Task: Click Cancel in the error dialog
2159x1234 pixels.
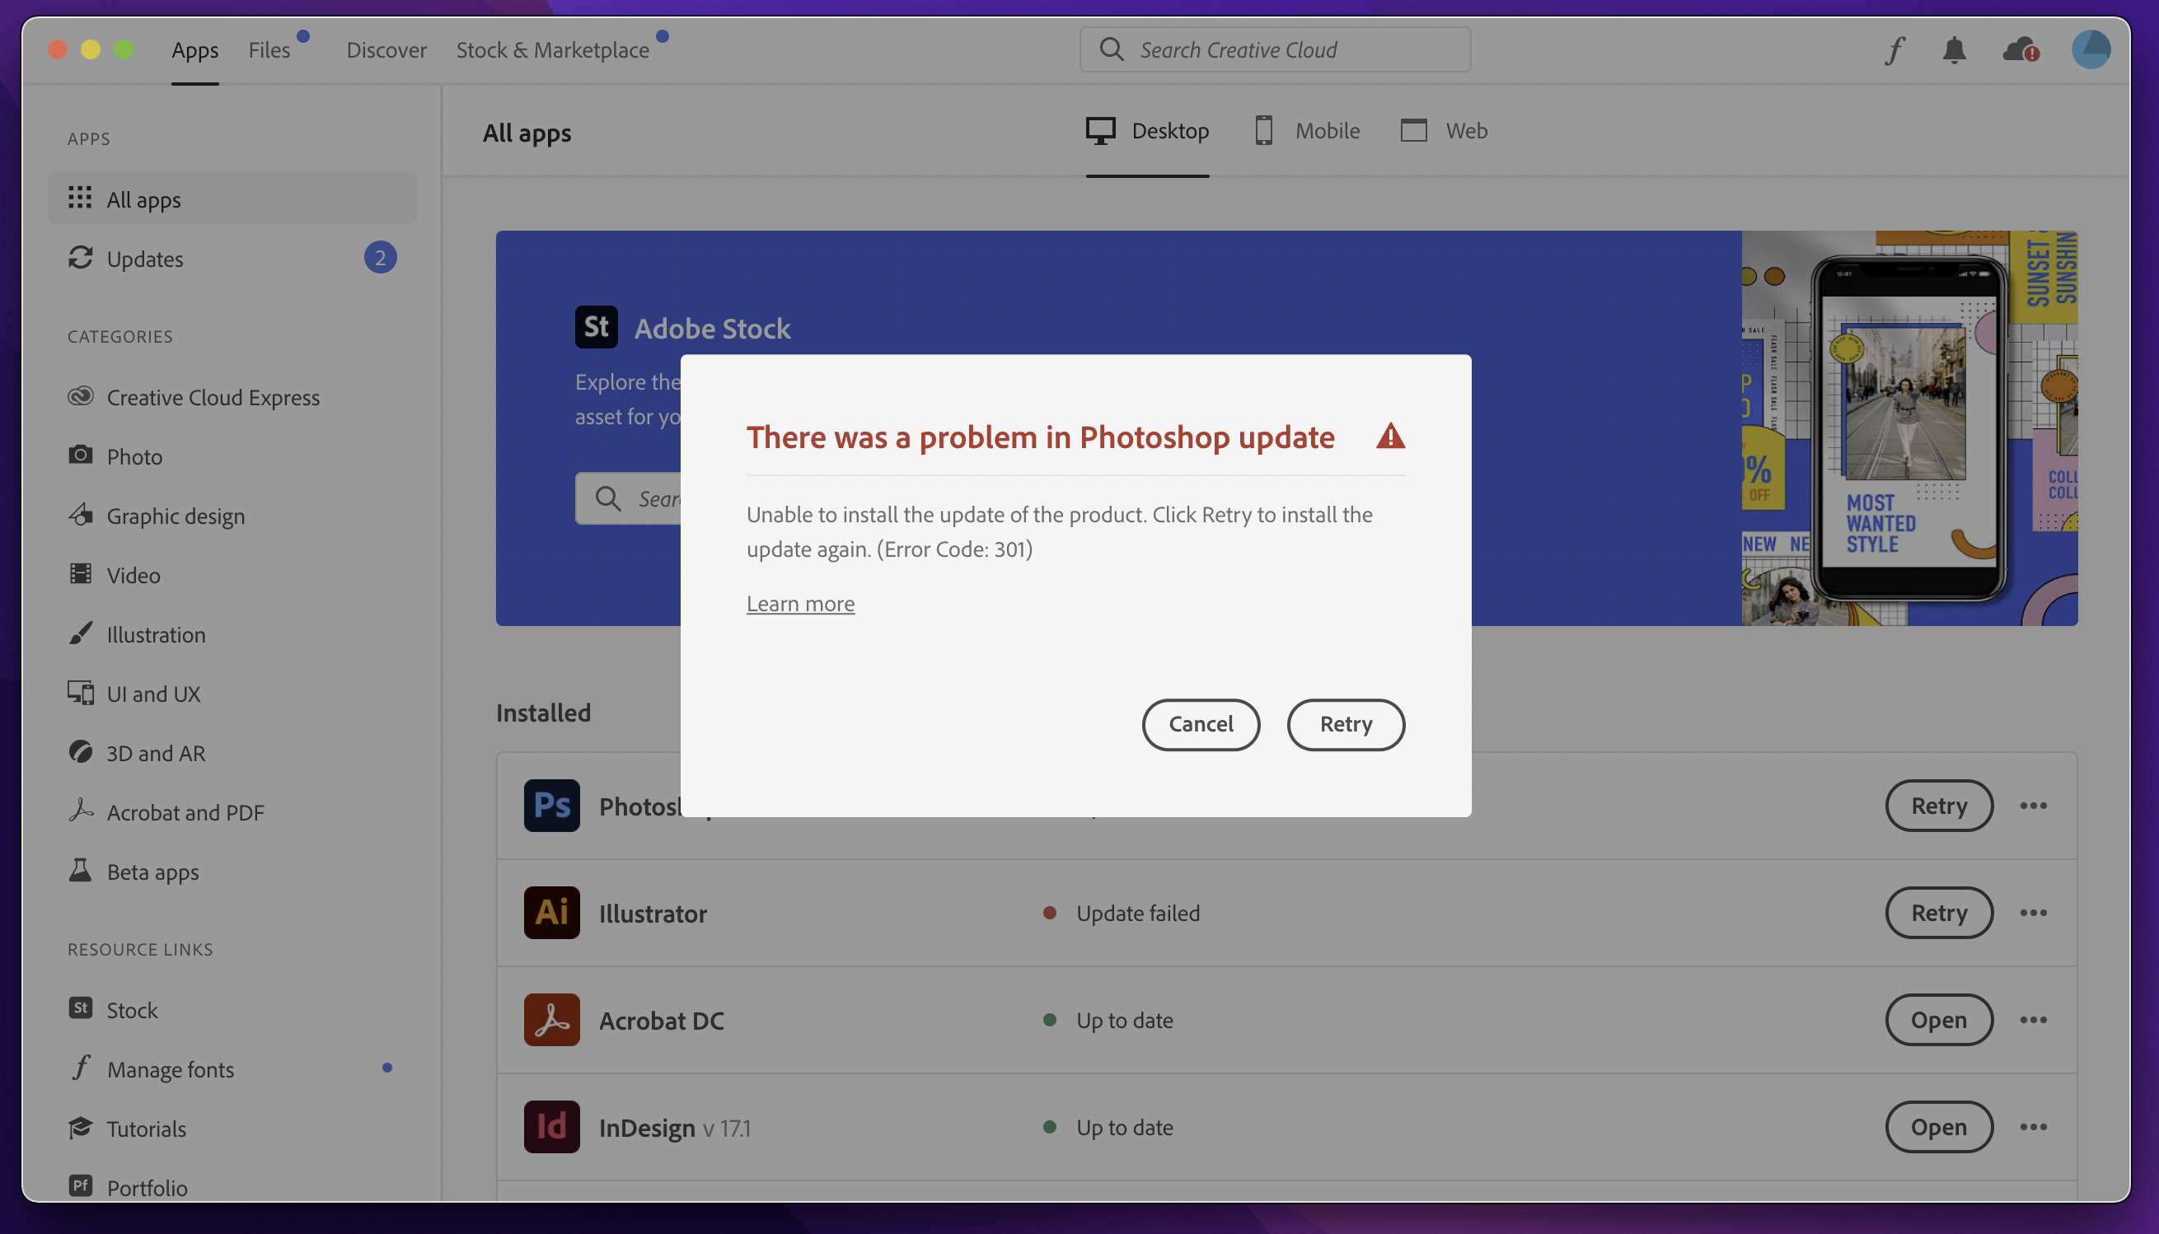Action: pos(1201,724)
